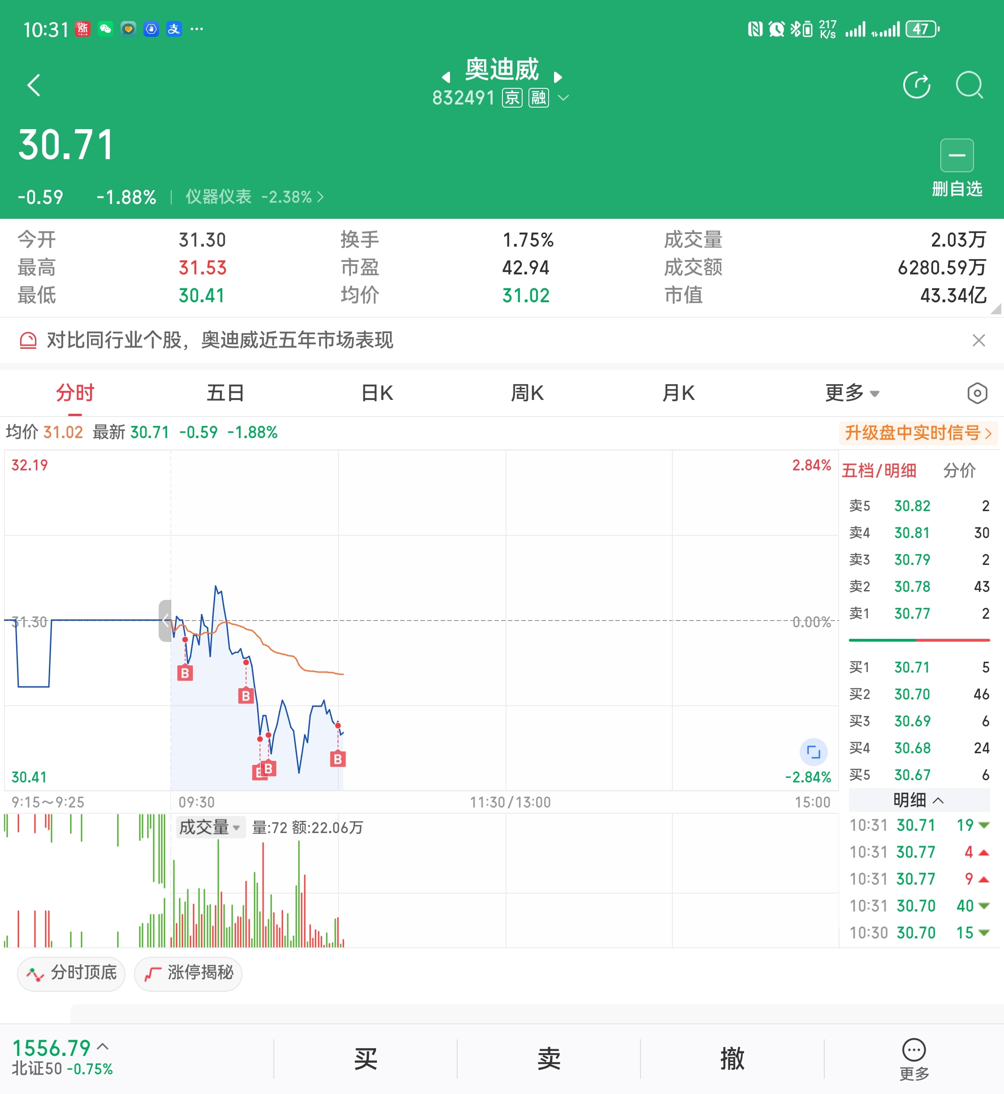This screenshot has width=1004, height=1094.
Task: Tap the 成交额 value 6280.59万
Action: 942,267
